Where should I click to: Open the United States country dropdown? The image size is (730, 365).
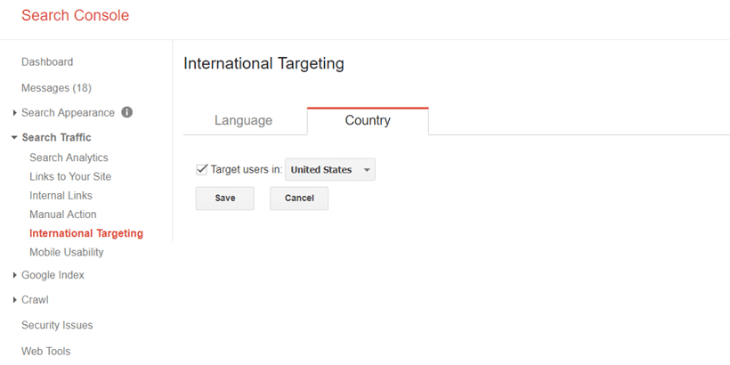tap(330, 169)
